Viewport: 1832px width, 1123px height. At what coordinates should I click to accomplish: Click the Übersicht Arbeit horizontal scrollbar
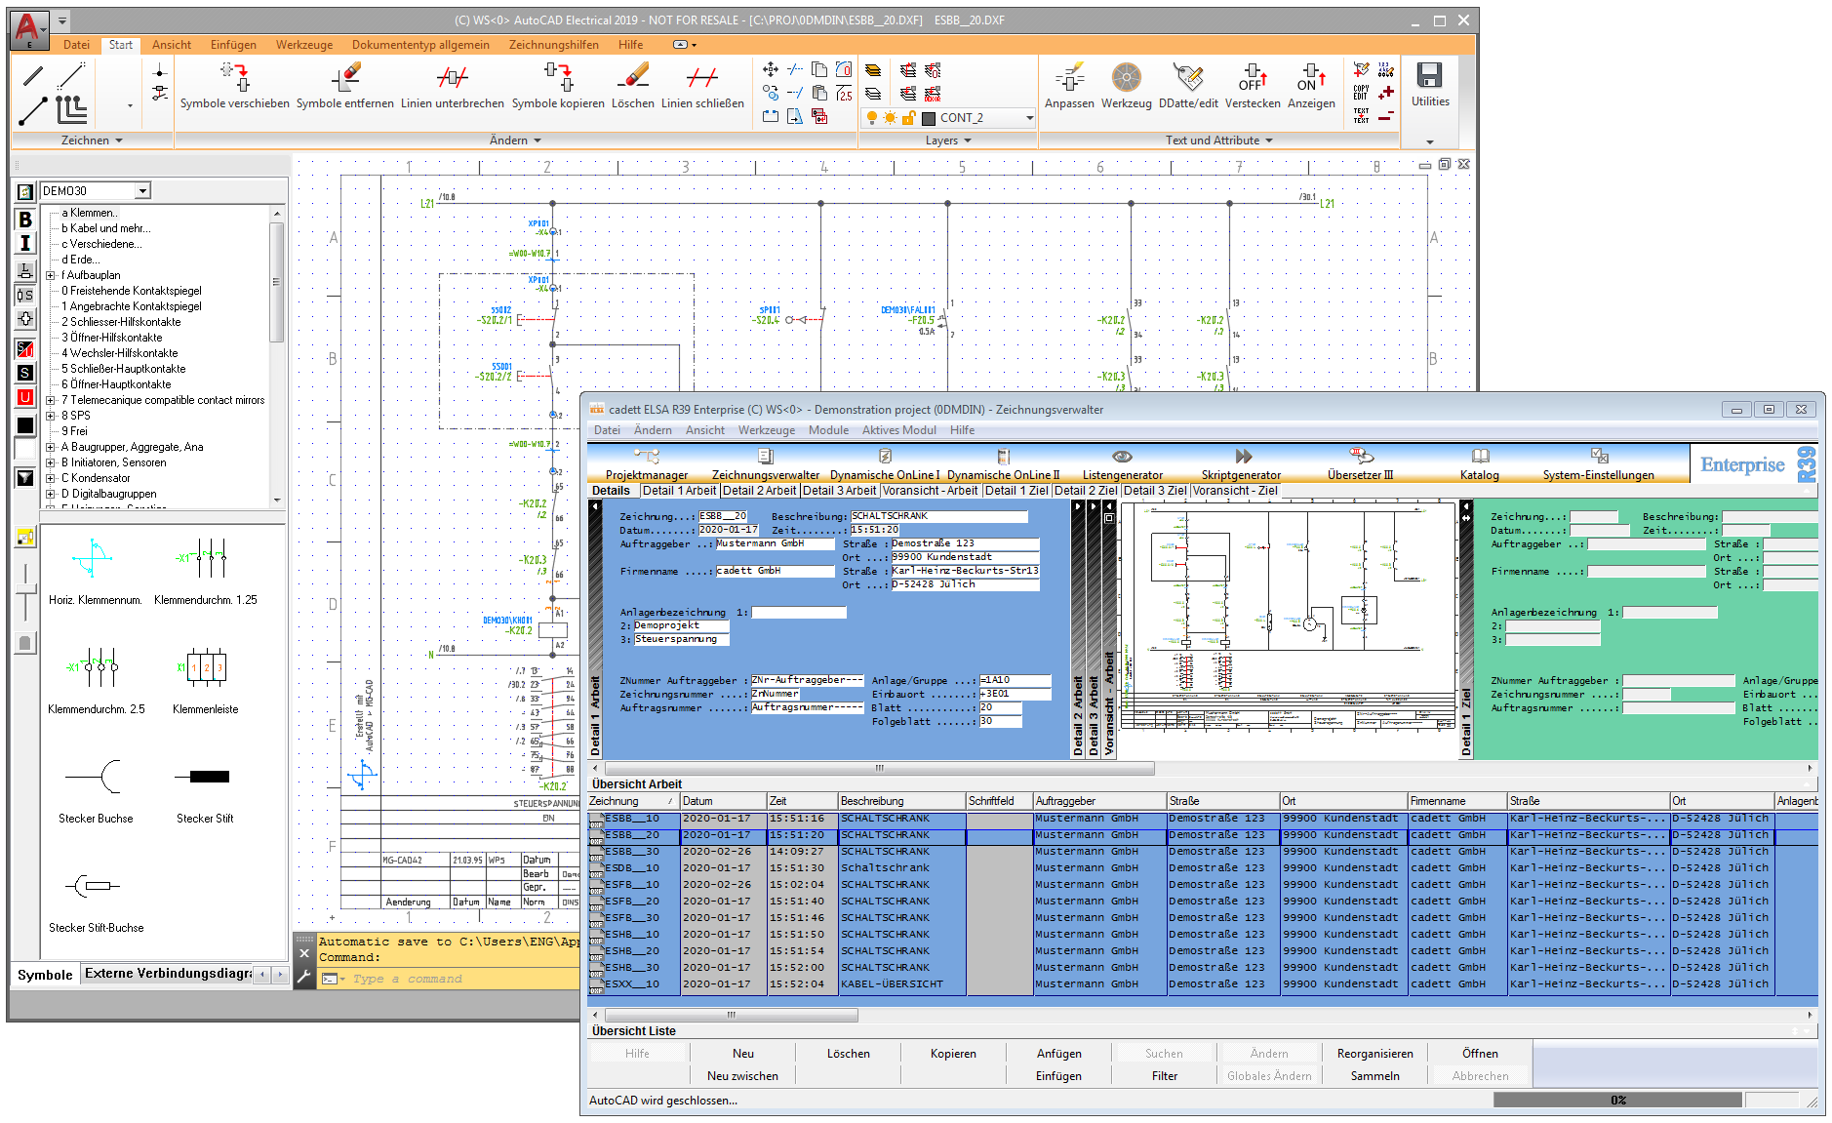732,1015
